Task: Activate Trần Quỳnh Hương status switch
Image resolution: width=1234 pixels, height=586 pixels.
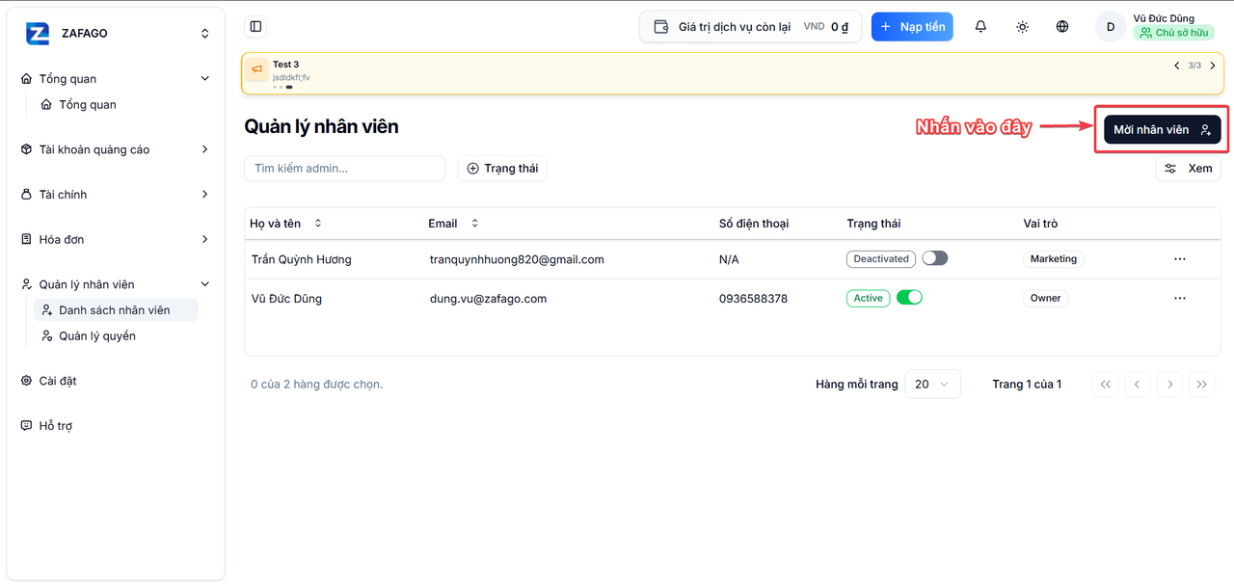Action: pos(935,258)
